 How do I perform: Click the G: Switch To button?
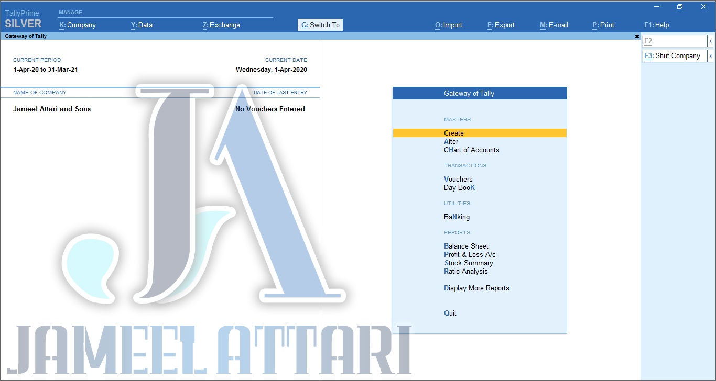pos(320,25)
